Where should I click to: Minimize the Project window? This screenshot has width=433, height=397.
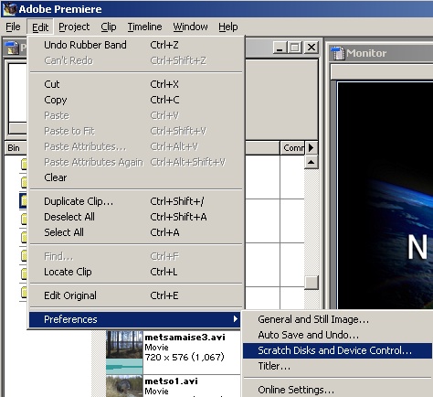(280, 48)
